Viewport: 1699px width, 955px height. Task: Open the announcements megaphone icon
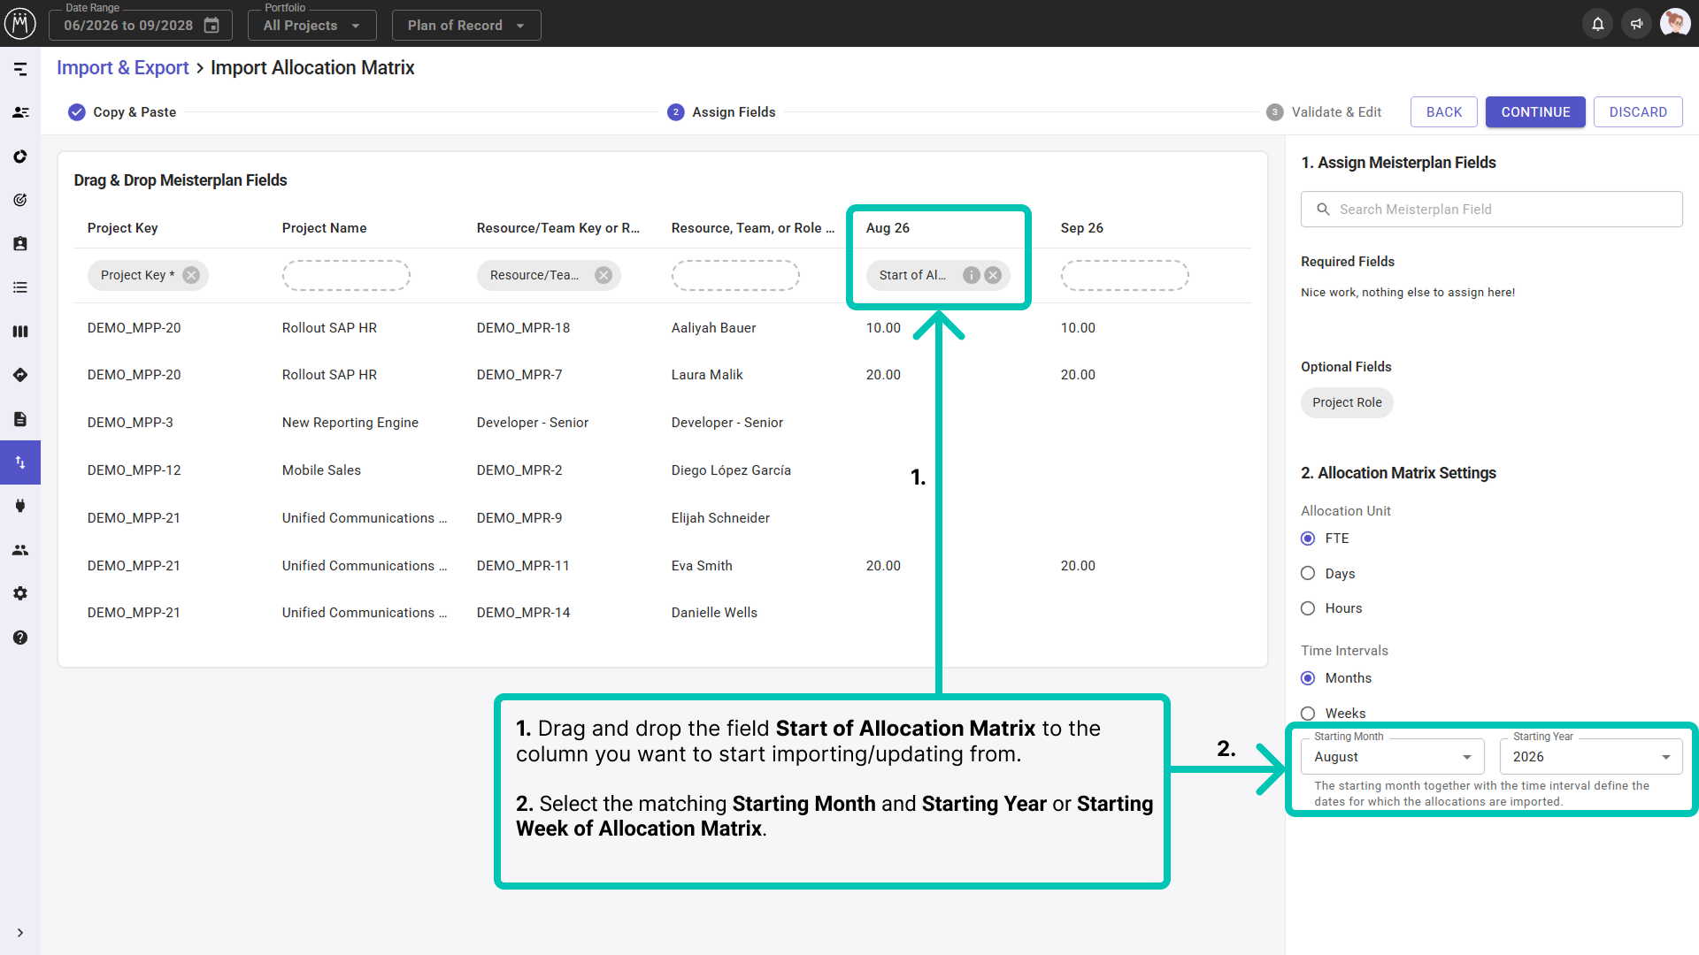coord(1636,24)
